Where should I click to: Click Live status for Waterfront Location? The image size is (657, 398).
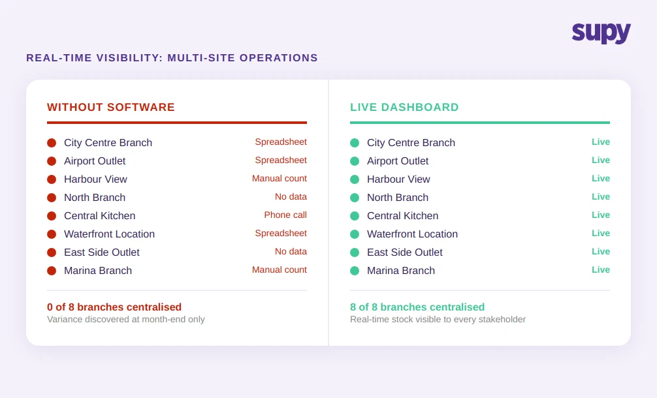point(601,233)
